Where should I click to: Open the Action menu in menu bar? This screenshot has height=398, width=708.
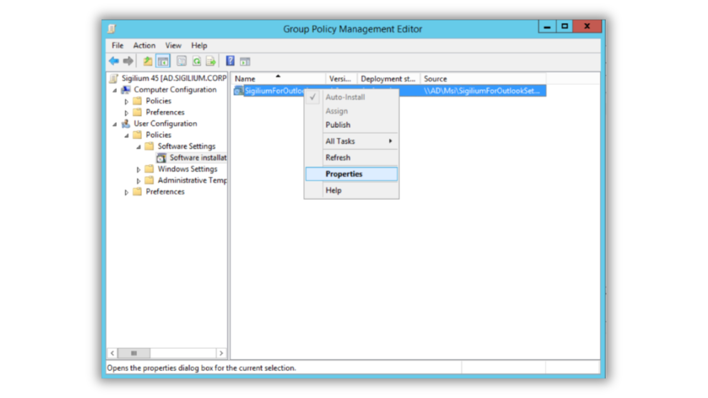144,45
